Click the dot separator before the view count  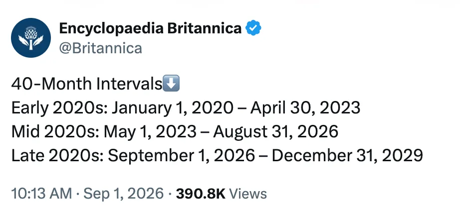point(170,194)
